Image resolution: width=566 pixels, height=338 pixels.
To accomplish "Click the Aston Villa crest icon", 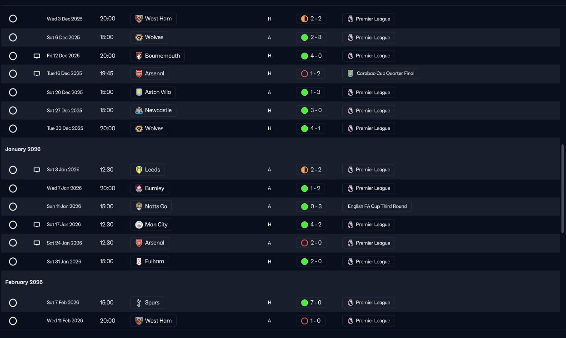I will (139, 92).
